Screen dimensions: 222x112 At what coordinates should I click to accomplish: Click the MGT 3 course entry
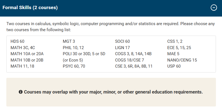pos(69,41)
